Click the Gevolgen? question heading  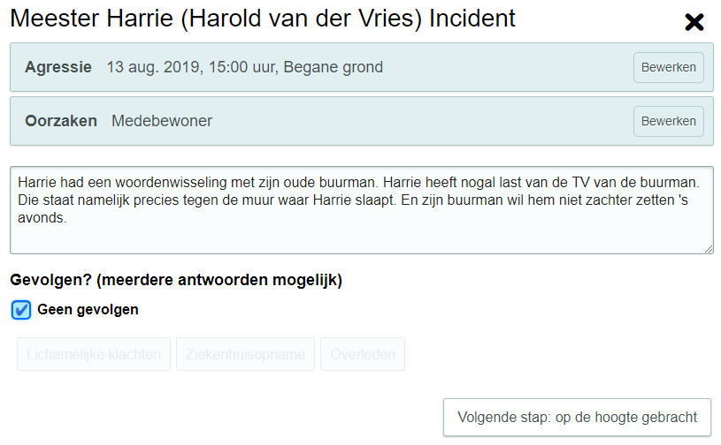click(176, 281)
